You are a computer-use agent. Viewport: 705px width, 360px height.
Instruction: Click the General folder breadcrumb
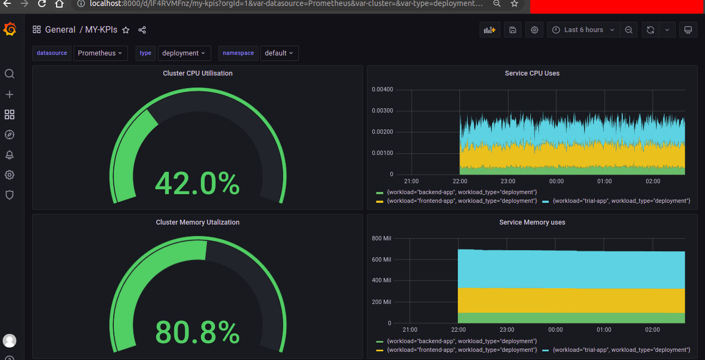click(60, 30)
